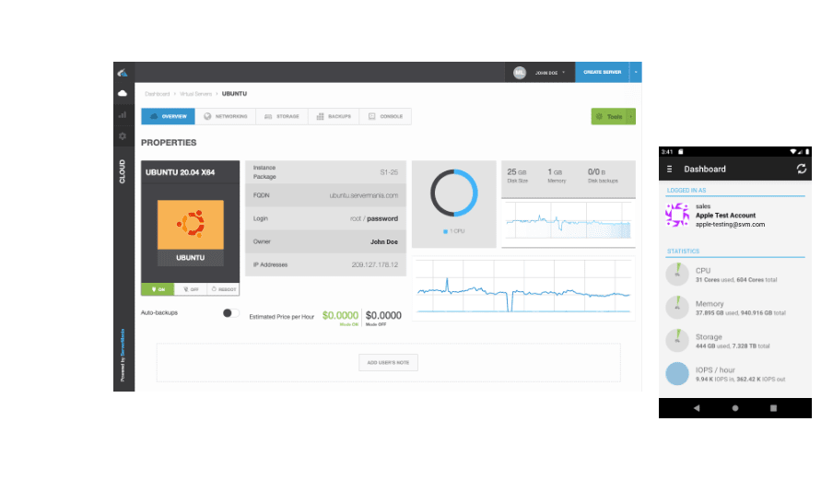Screen dimensions: 833x480
Task: Click the Add User's Note button
Action: [x=388, y=362]
